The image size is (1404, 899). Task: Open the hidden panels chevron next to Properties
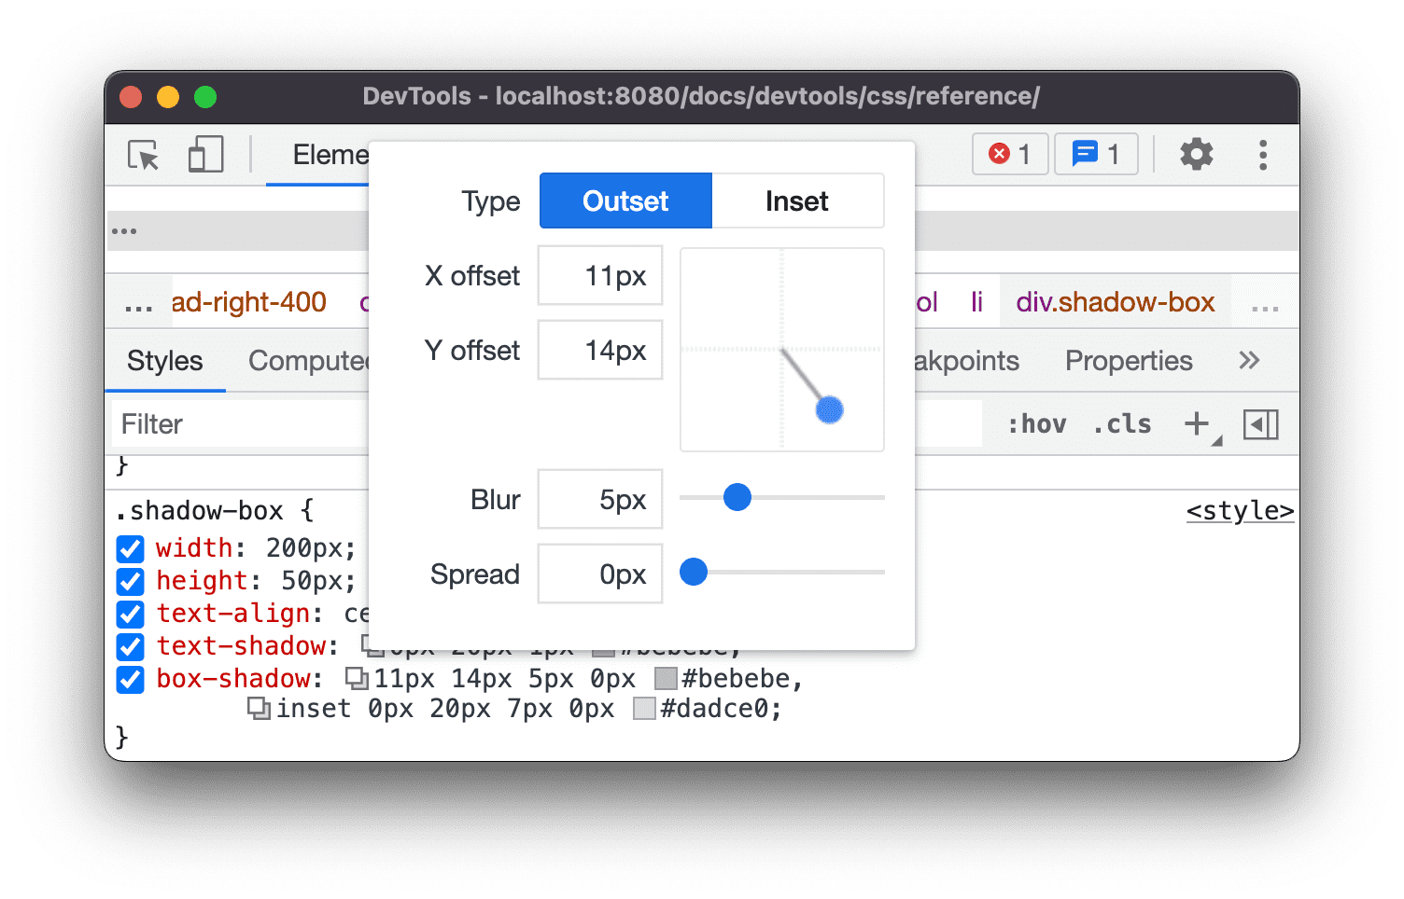[1249, 361]
